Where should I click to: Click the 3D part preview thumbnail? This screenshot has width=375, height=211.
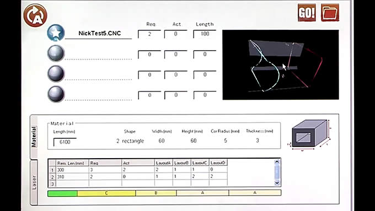[281, 64]
